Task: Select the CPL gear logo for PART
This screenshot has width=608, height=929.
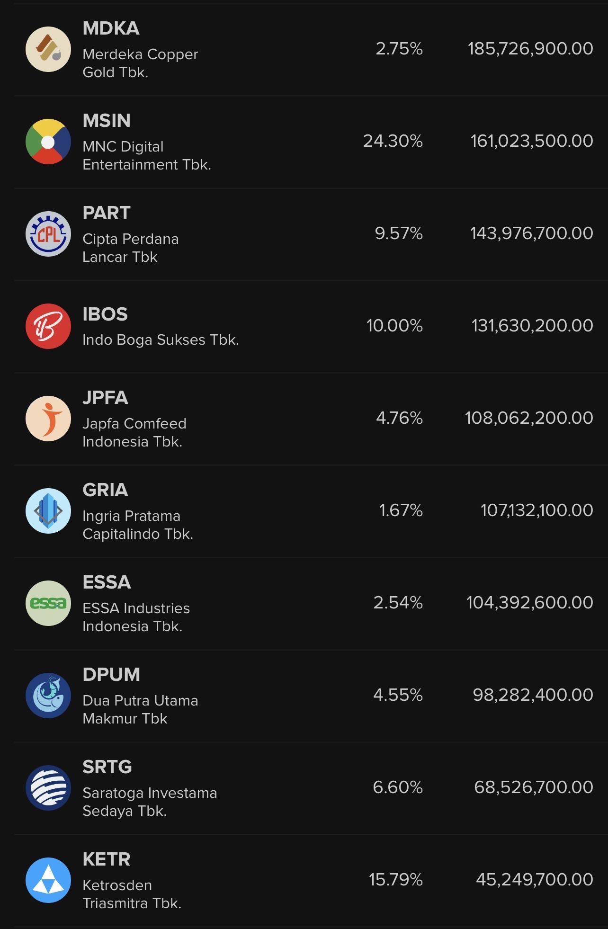Action: click(x=48, y=234)
